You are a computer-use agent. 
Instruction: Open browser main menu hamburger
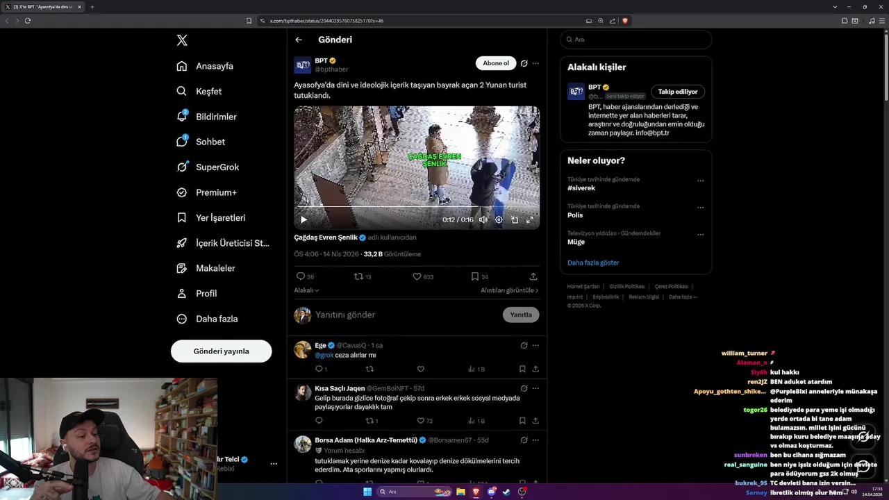tap(881, 21)
